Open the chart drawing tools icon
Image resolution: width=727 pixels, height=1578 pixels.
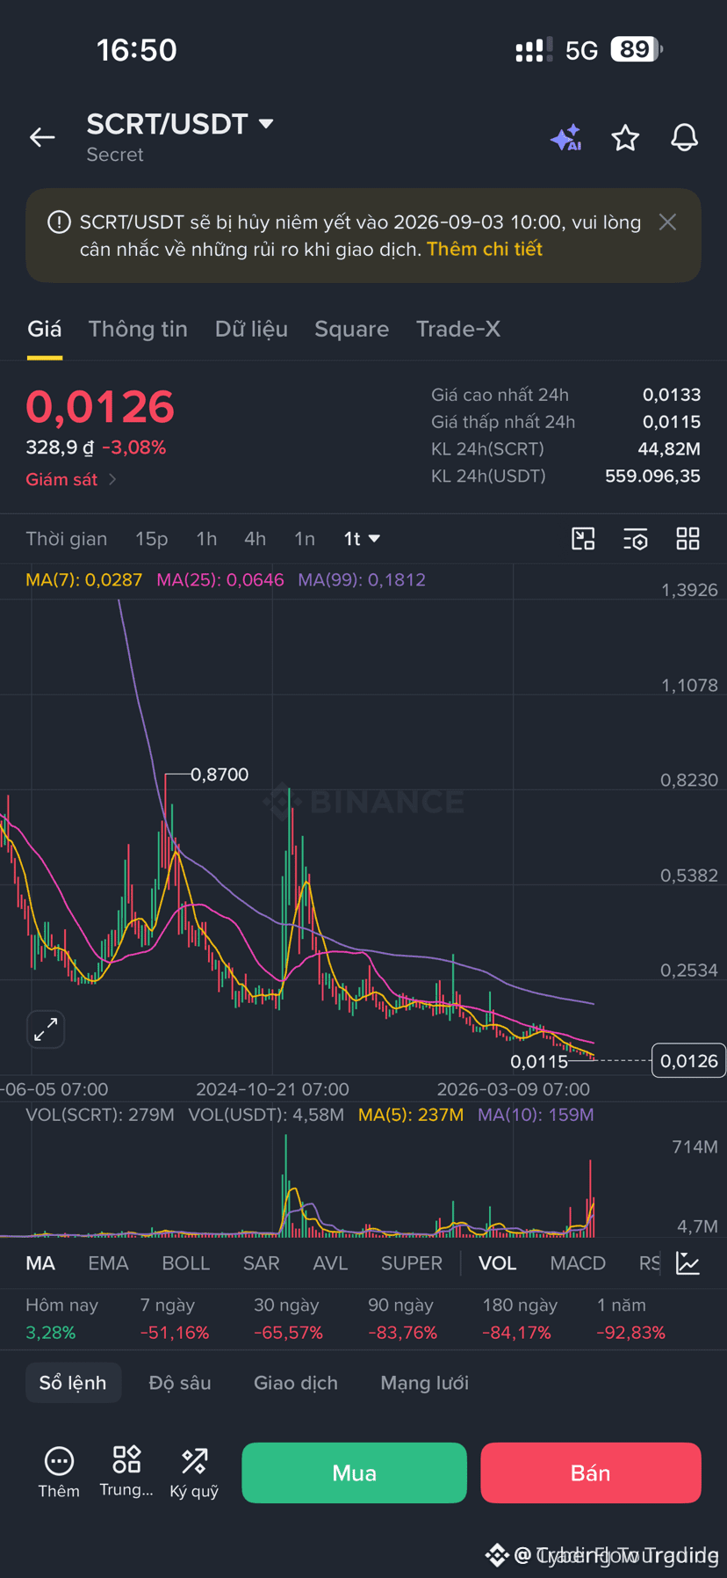pyautogui.click(x=583, y=539)
